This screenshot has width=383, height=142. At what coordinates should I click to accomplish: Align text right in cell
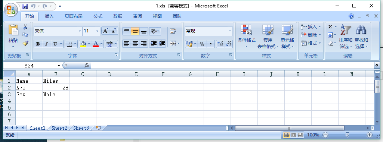(144, 44)
